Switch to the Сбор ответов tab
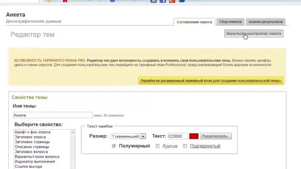The width and height of the screenshot is (301, 169). (x=230, y=22)
